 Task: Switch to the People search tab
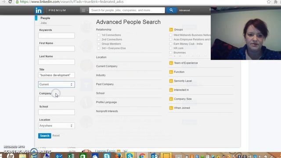click(45, 18)
